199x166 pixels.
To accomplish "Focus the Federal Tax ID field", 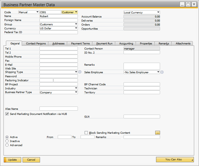I will click(x=59, y=32).
